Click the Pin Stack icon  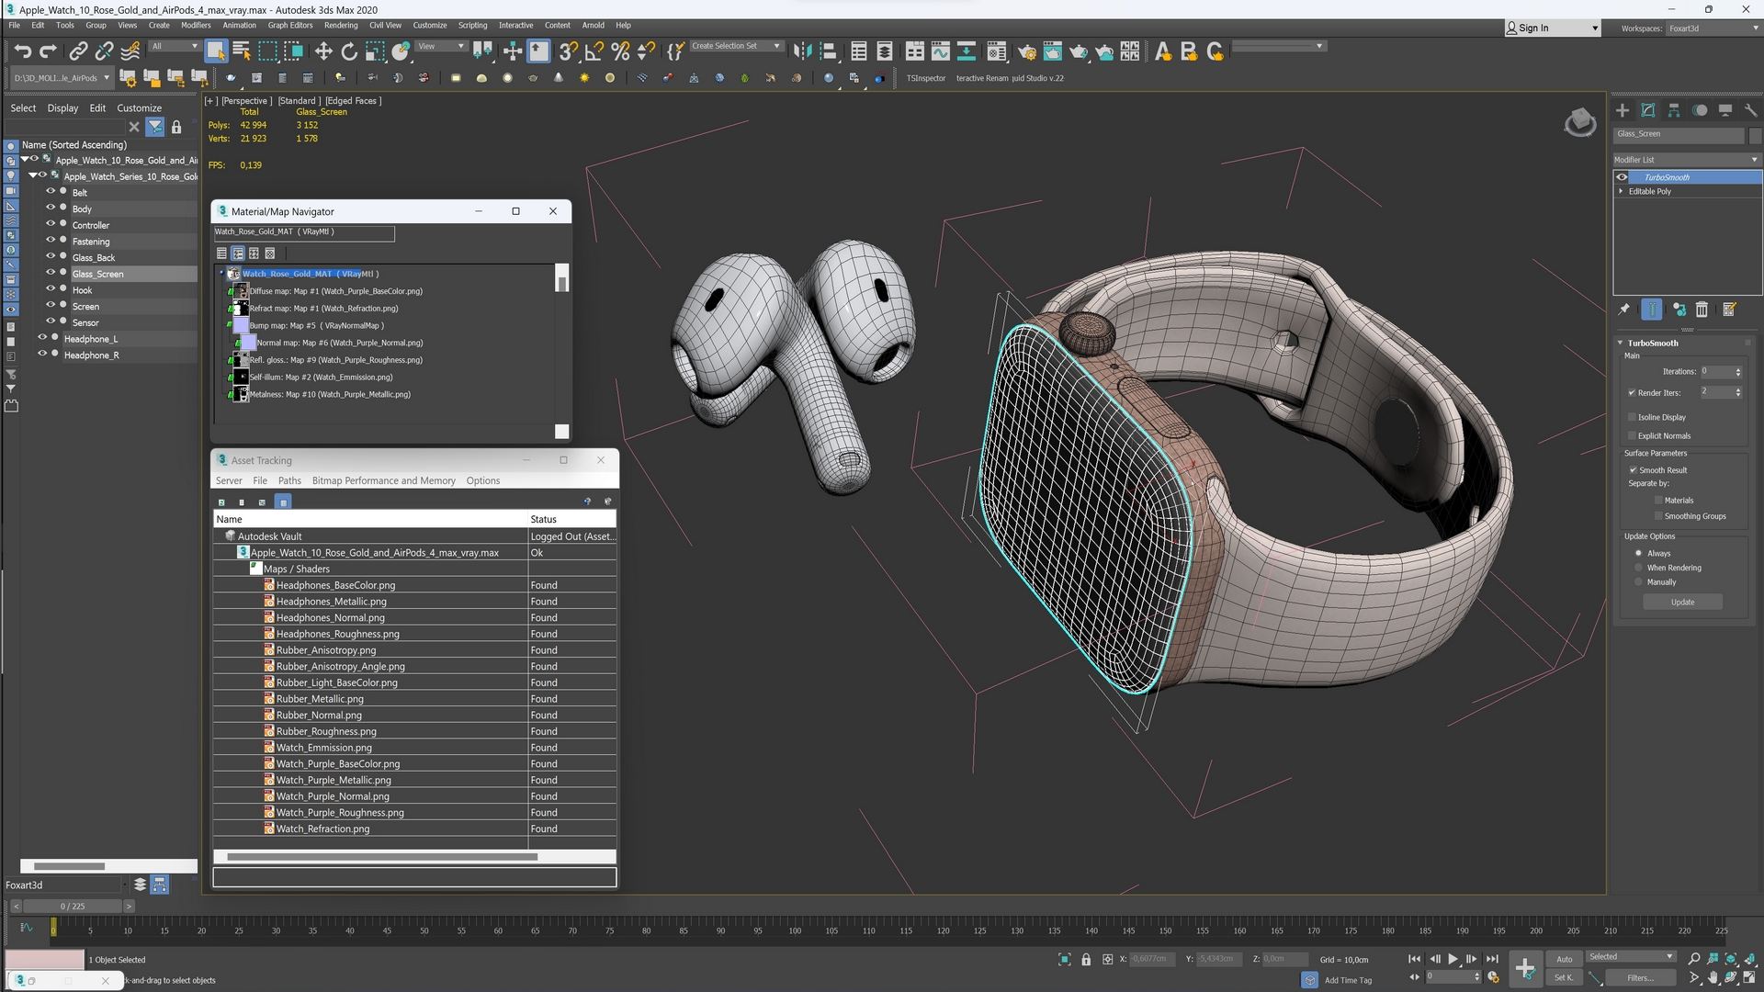1624,310
